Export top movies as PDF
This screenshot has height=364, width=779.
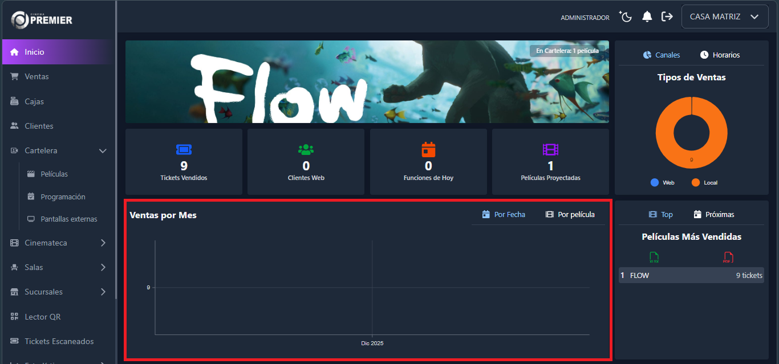[727, 257]
